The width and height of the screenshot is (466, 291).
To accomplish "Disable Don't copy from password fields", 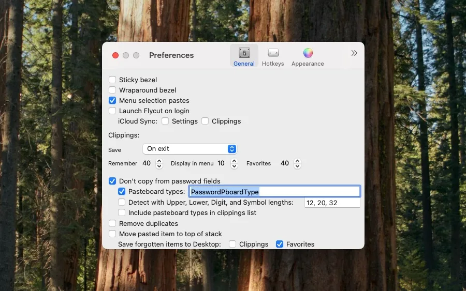I will point(112,181).
